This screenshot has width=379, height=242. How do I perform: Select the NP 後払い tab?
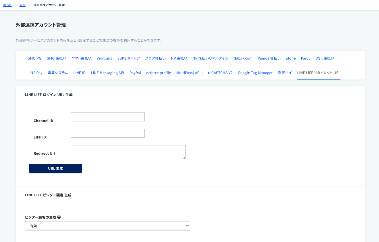pyautogui.click(x=179, y=58)
